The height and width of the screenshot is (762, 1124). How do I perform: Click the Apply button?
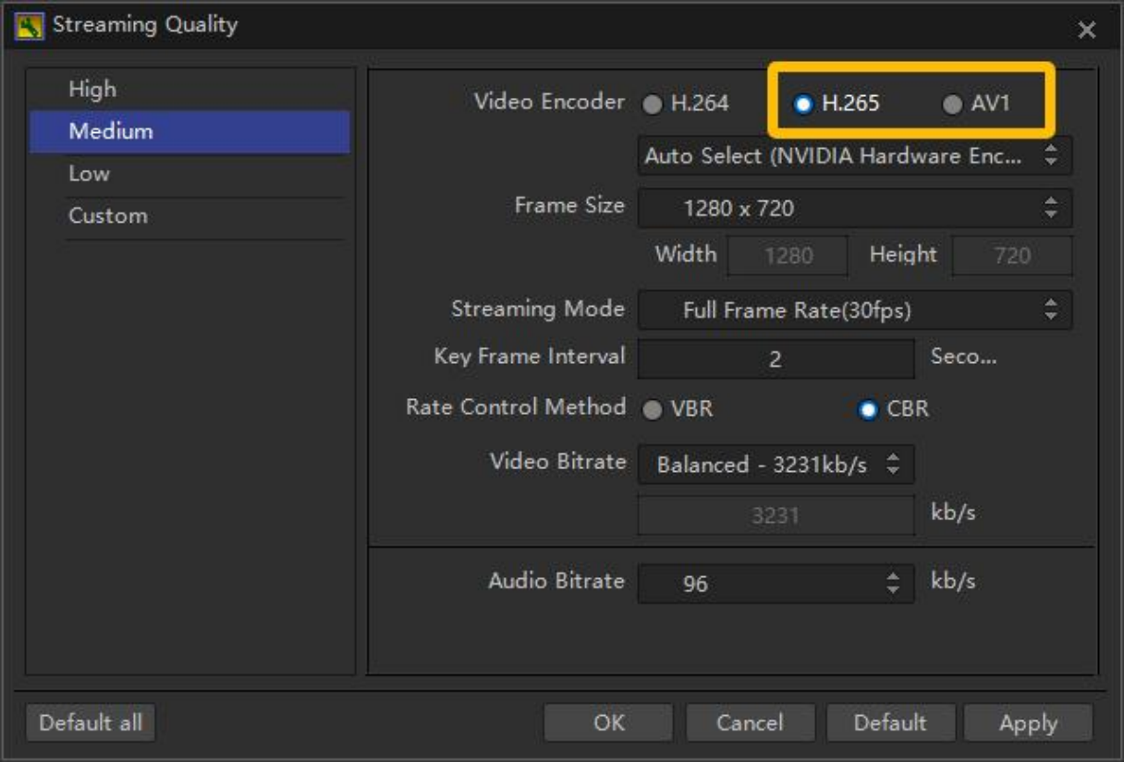[1028, 723]
